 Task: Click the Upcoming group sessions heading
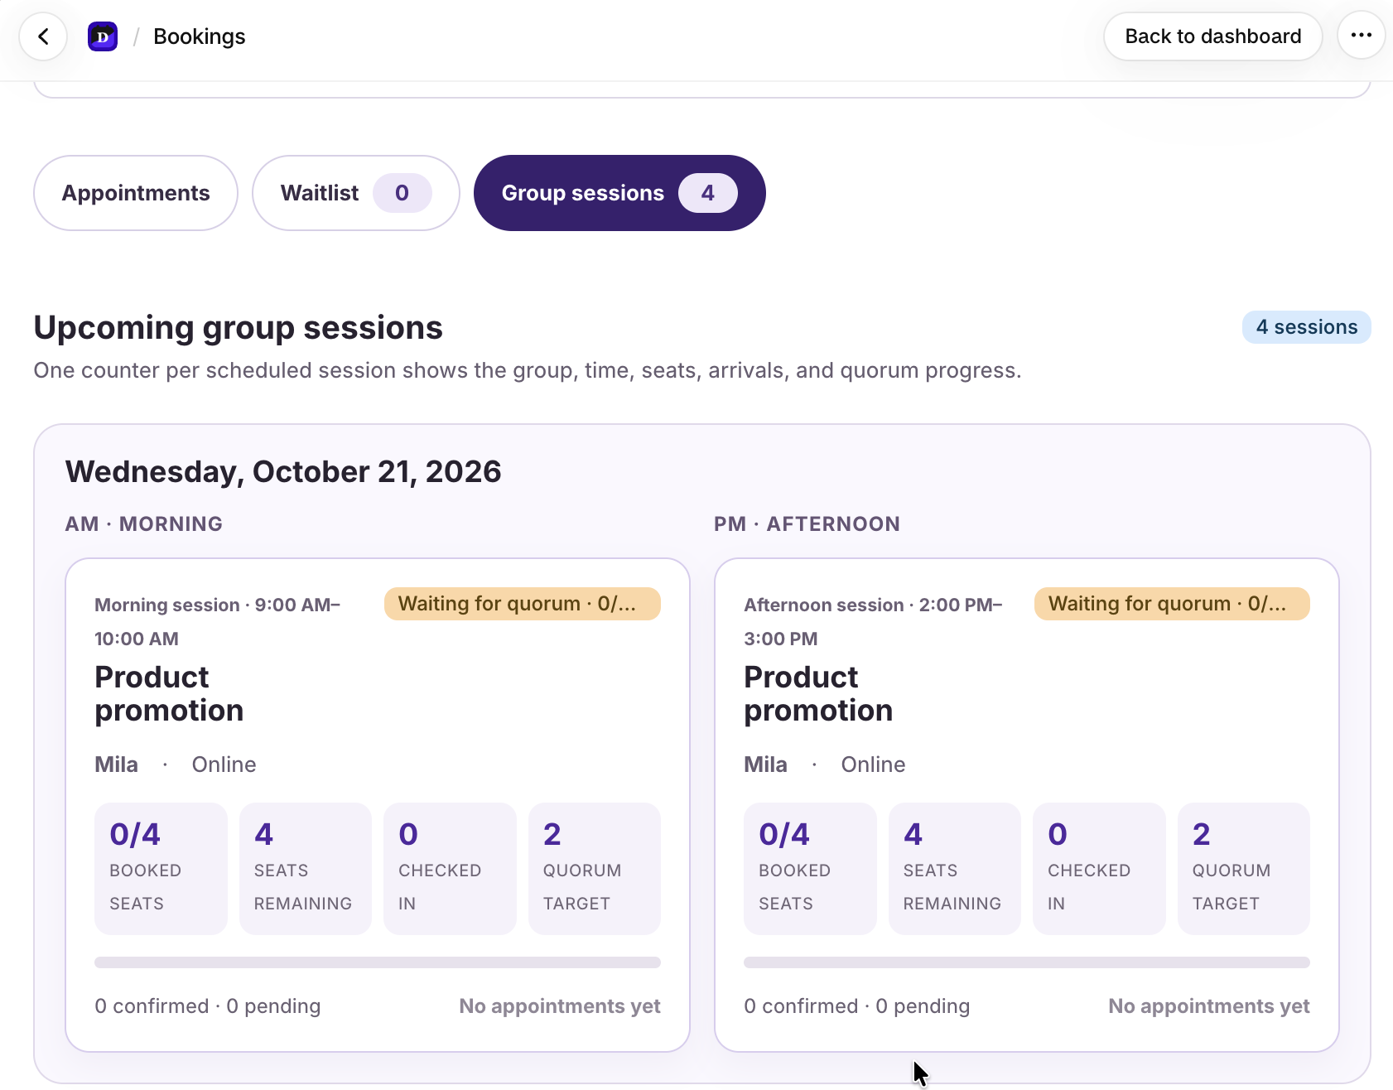(x=239, y=328)
